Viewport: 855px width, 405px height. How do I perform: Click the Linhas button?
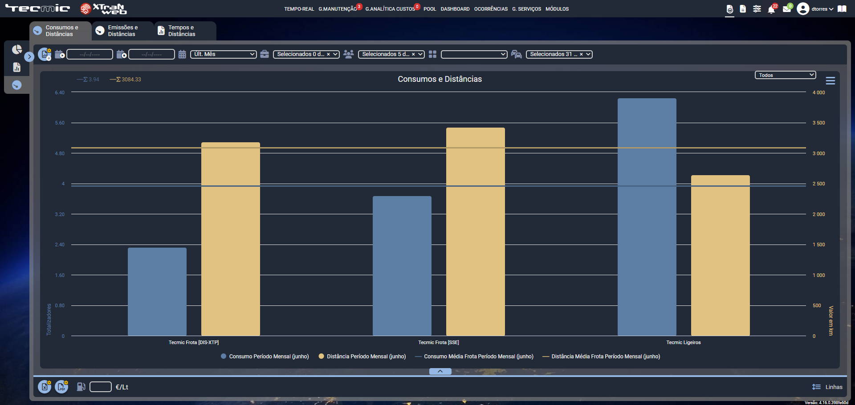(x=827, y=387)
